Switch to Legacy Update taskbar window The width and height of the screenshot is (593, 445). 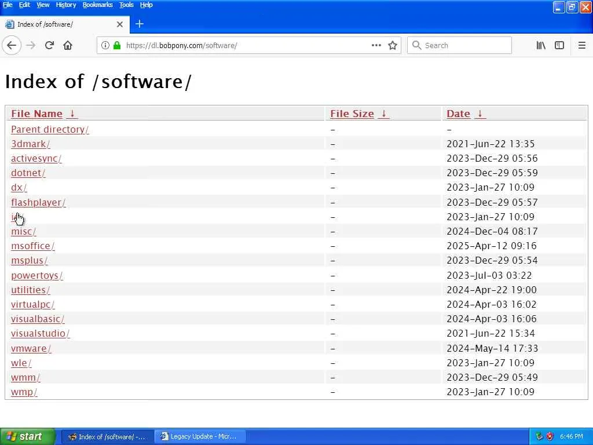tap(200, 436)
